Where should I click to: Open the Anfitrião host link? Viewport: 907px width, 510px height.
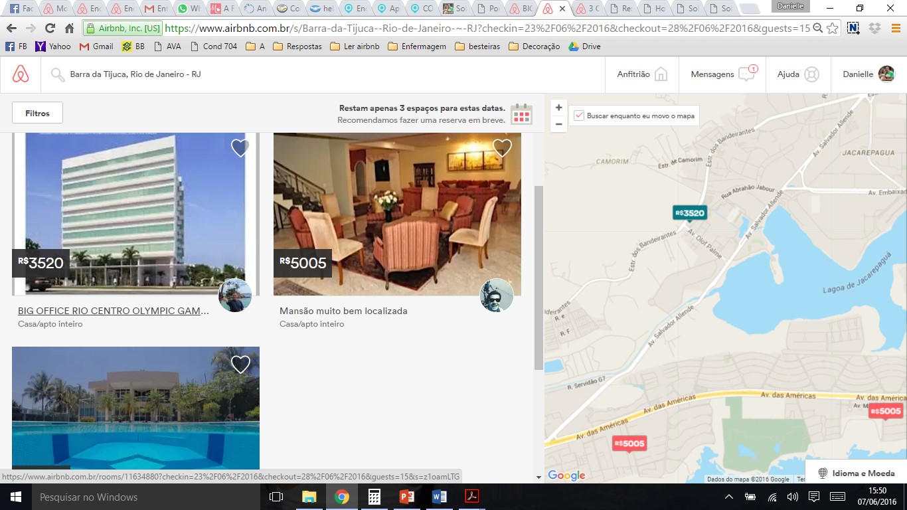click(x=643, y=74)
